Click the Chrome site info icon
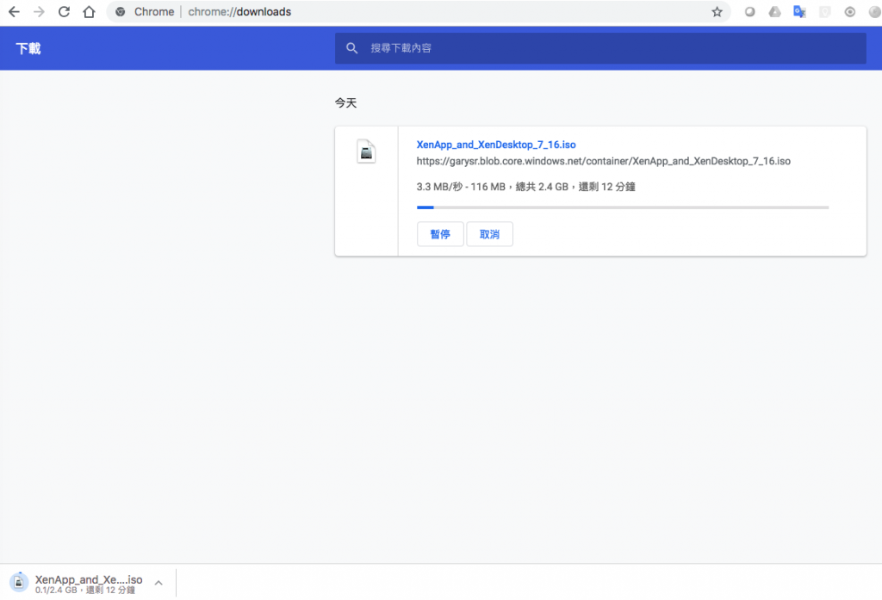Screen dimensions: 882x600 coord(121,12)
